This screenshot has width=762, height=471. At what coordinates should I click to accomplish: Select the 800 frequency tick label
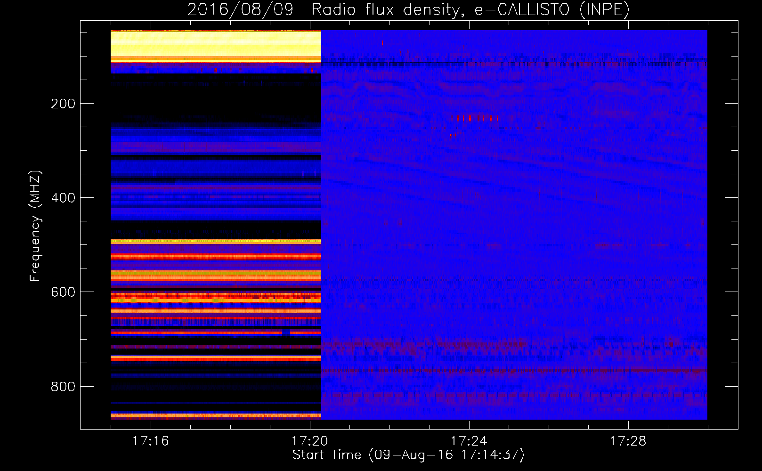[63, 387]
